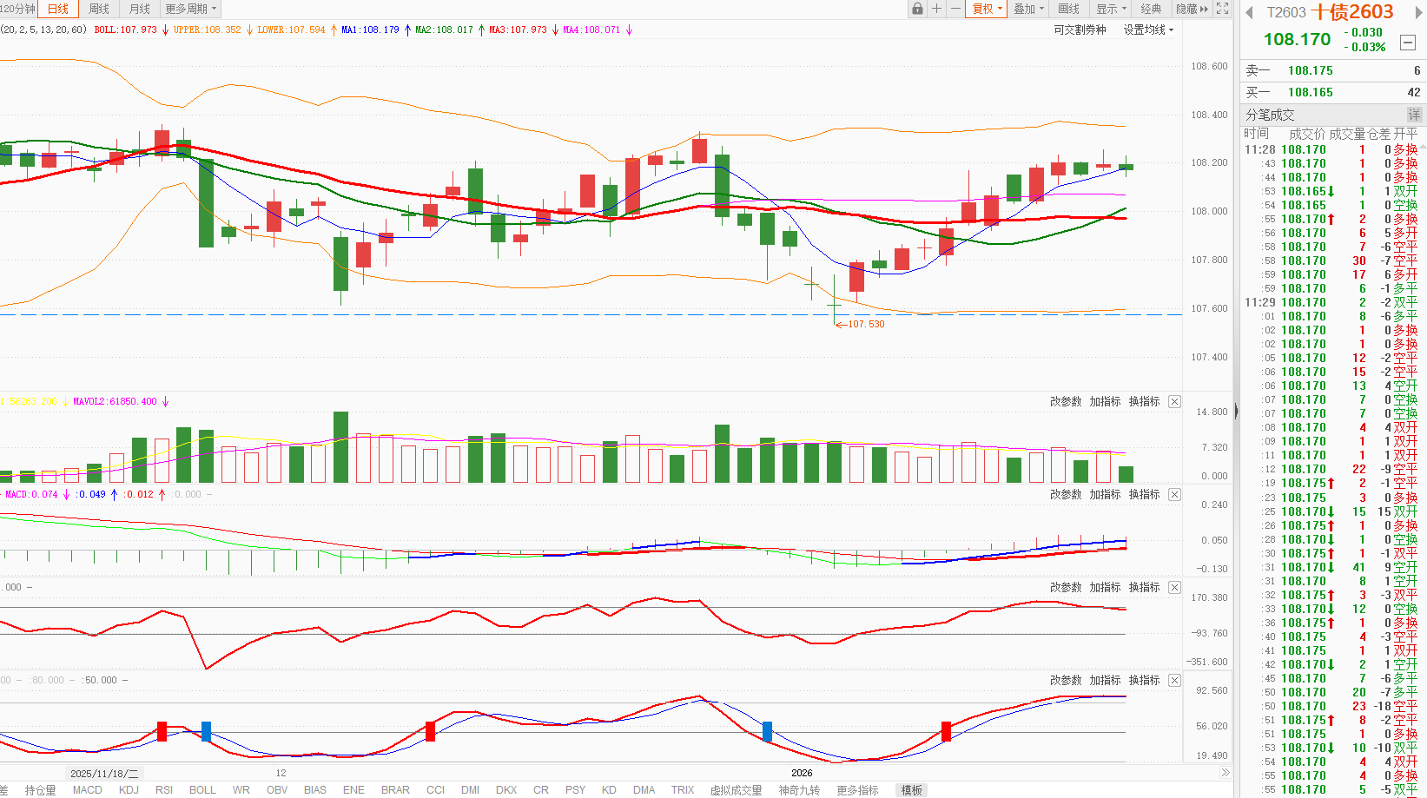Close the KDJ indicator panel
The height and width of the screenshot is (798, 1427).
[1174, 680]
